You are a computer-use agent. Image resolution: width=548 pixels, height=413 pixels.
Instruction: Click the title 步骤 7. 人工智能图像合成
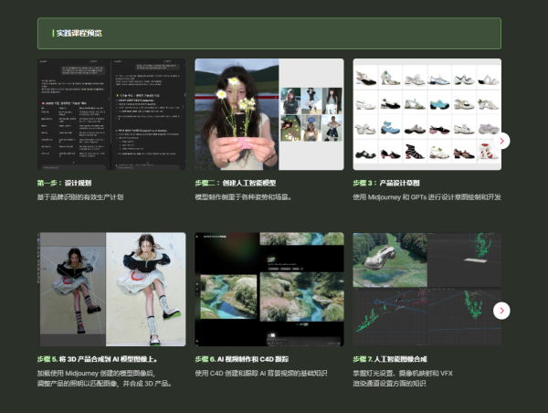390,359
